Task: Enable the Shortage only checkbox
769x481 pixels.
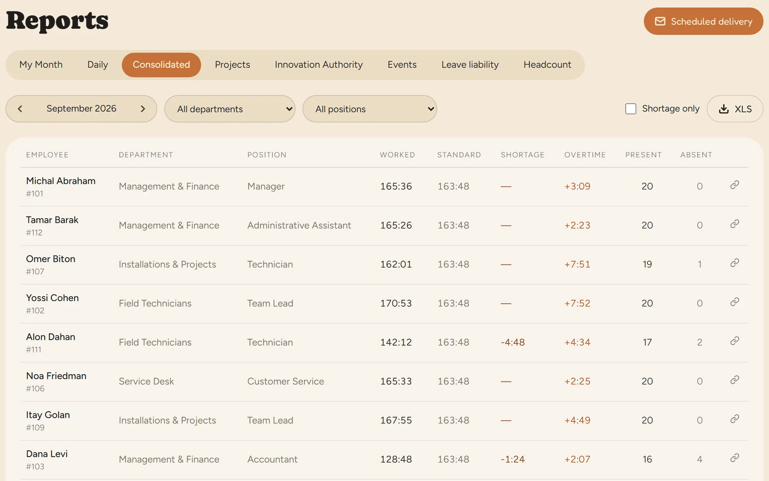Action: click(x=631, y=109)
